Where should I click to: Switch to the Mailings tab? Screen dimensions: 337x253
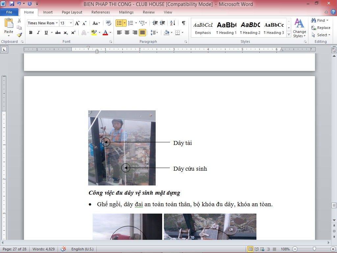126,12
